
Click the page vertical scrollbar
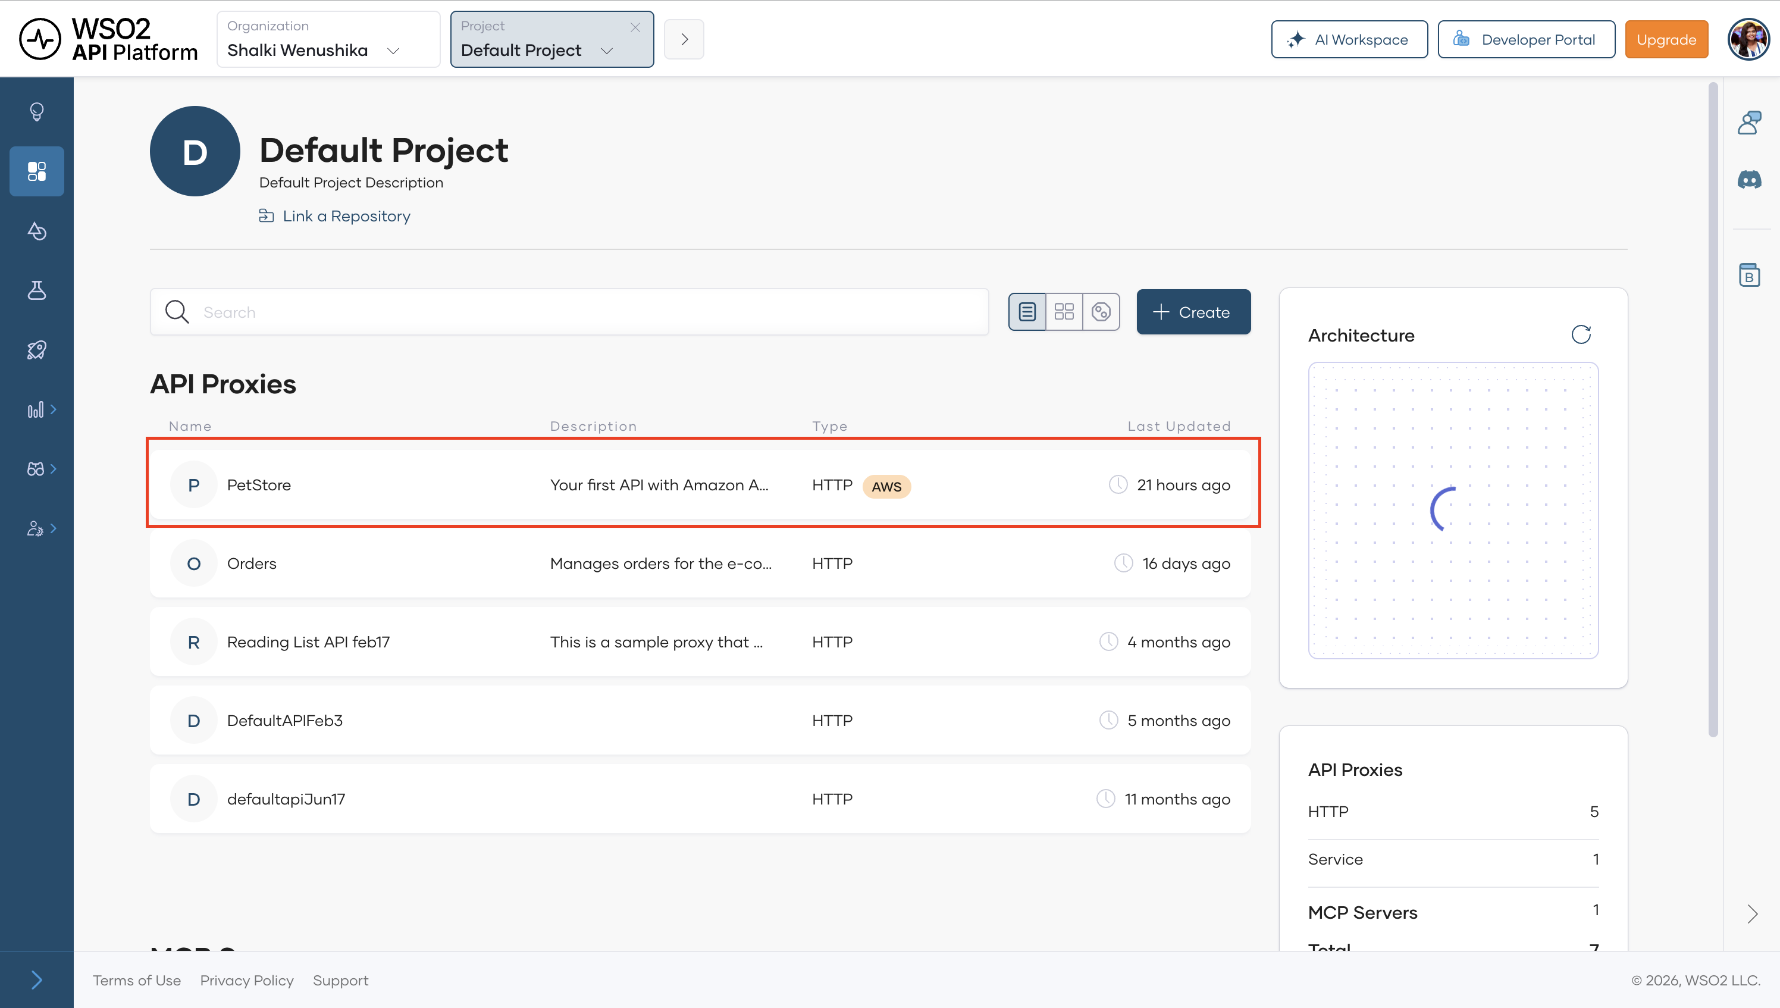pyautogui.click(x=1713, y=410)
